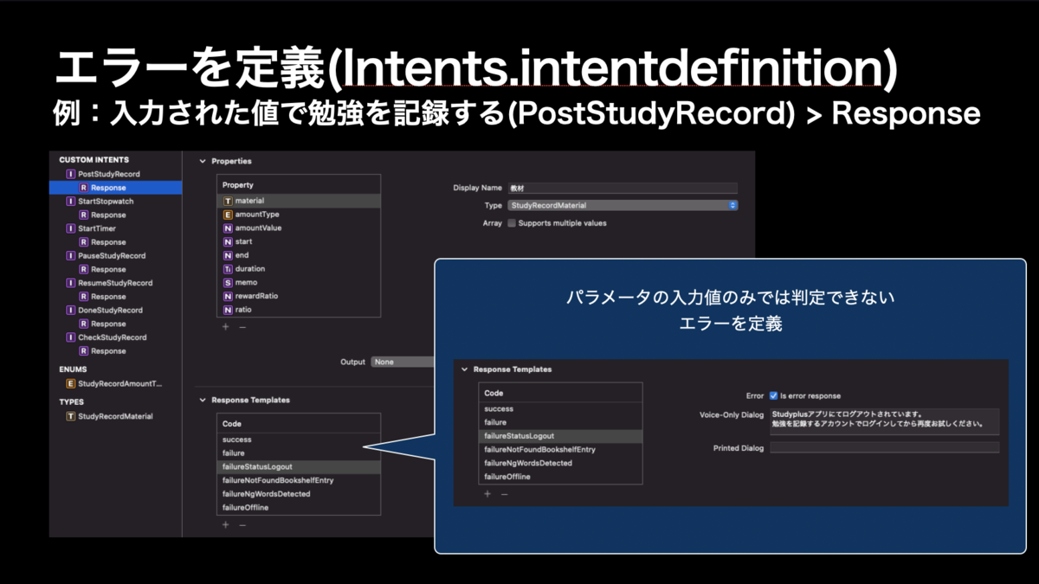Click the N number icon next to duration
Screen dimensions: 1039x584
pos(228,269)
